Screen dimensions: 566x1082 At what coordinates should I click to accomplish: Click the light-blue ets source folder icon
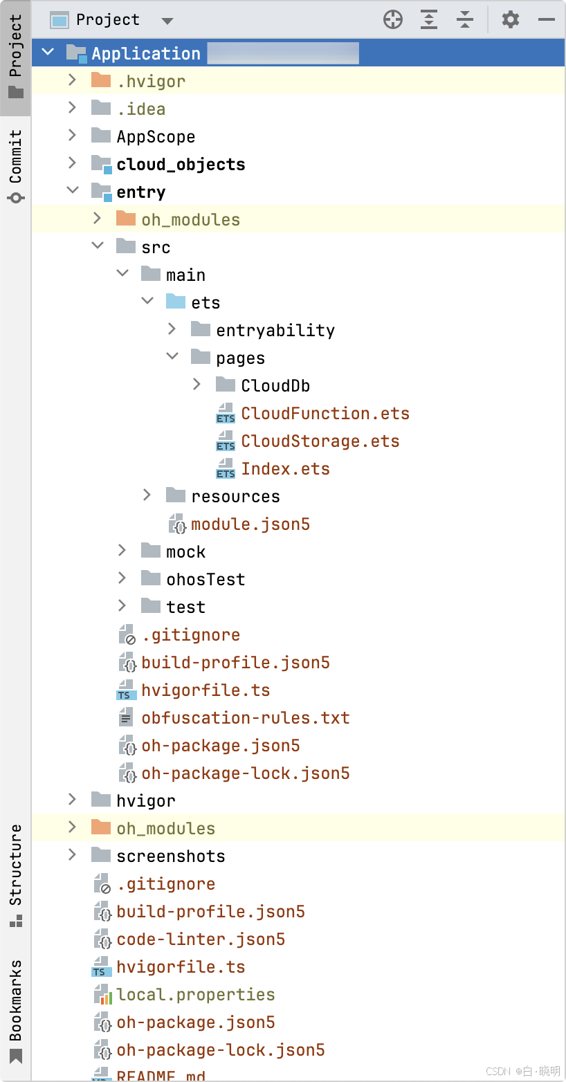click(176, 302)
